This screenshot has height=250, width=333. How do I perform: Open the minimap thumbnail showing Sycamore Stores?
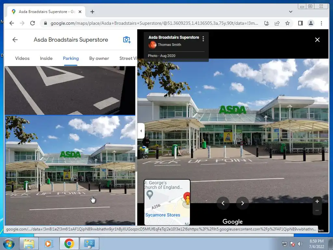pyautogui.click(x=167, y=202)
